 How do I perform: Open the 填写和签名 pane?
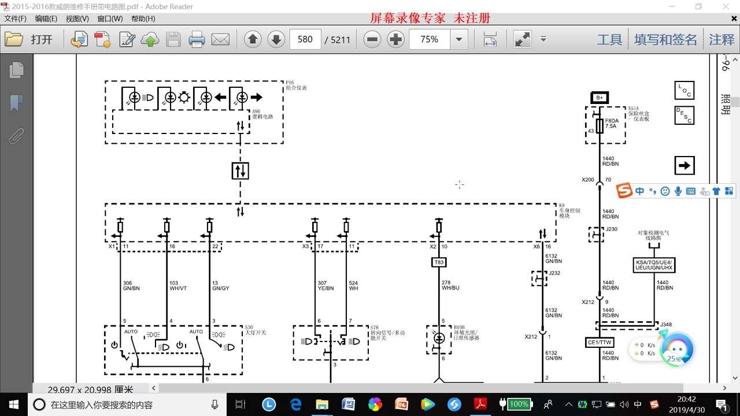tap(666, 40)
